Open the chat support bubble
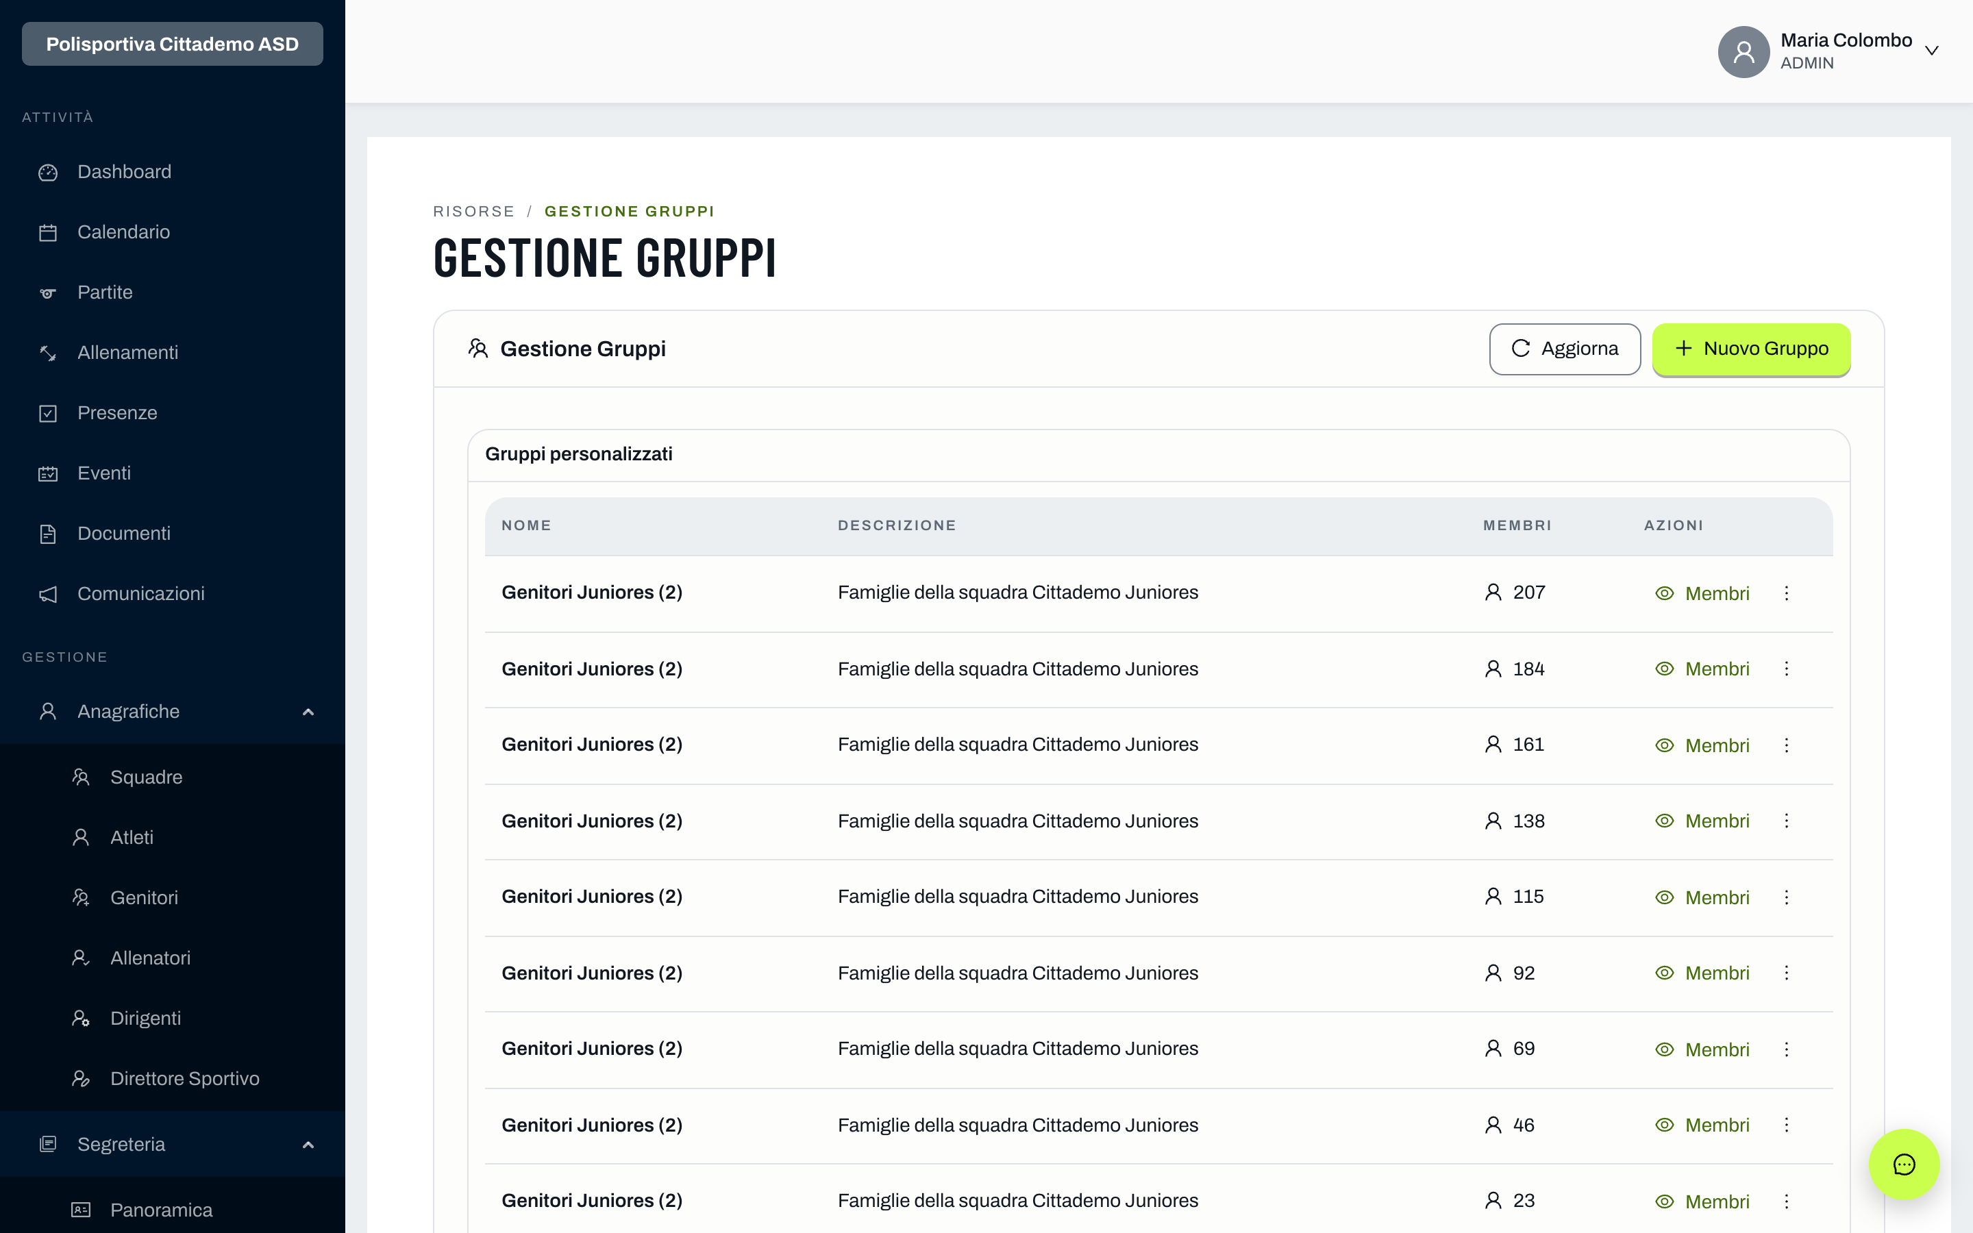This screenshot has width=1973, height=1233. tap(1904, 1164)
